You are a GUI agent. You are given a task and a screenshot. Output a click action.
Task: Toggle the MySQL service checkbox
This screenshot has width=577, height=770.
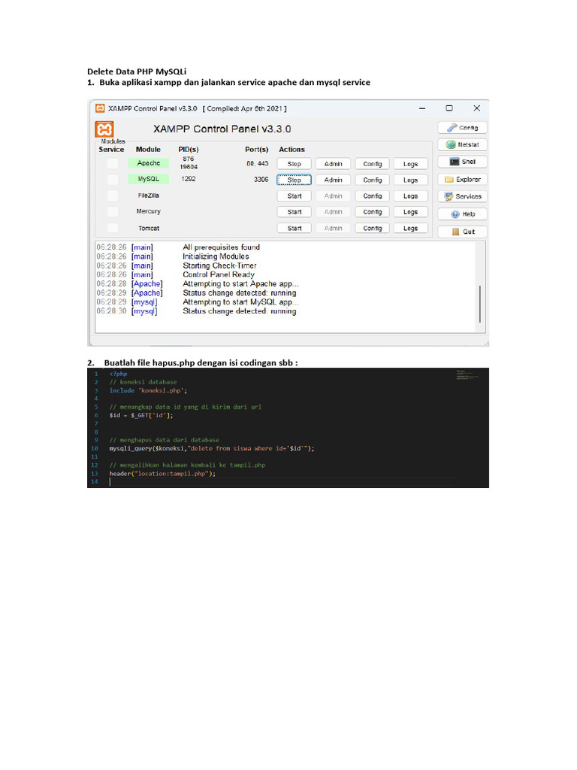pos(113,179)
